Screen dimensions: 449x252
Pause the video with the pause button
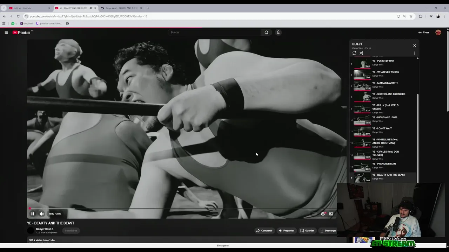(32, 214)
